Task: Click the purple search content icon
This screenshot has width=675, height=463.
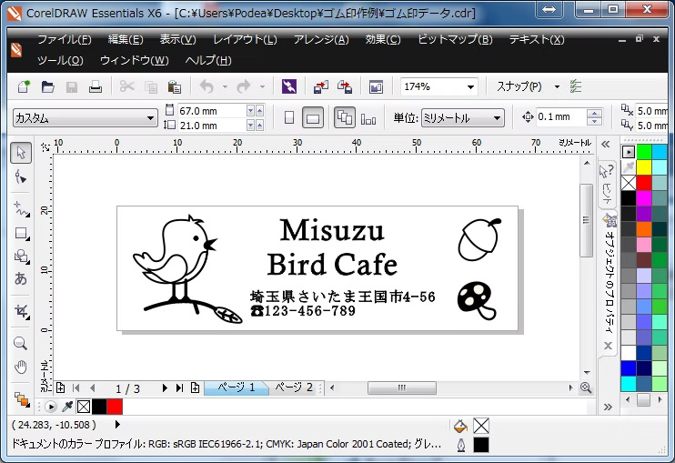Action: click(x=289, y=86)
